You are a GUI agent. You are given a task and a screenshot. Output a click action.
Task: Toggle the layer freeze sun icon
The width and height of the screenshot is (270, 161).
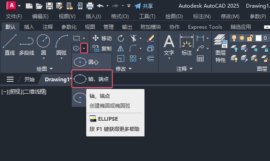click(x=242, y=38)
